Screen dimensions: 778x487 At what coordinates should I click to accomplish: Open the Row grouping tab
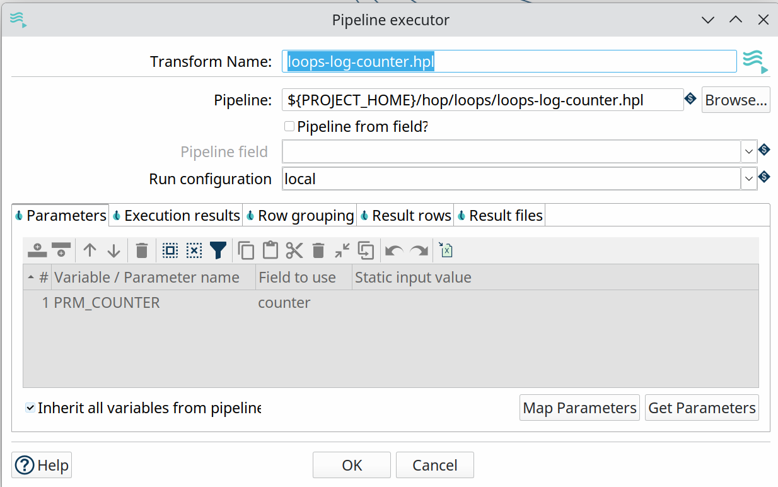pos(300,216)
